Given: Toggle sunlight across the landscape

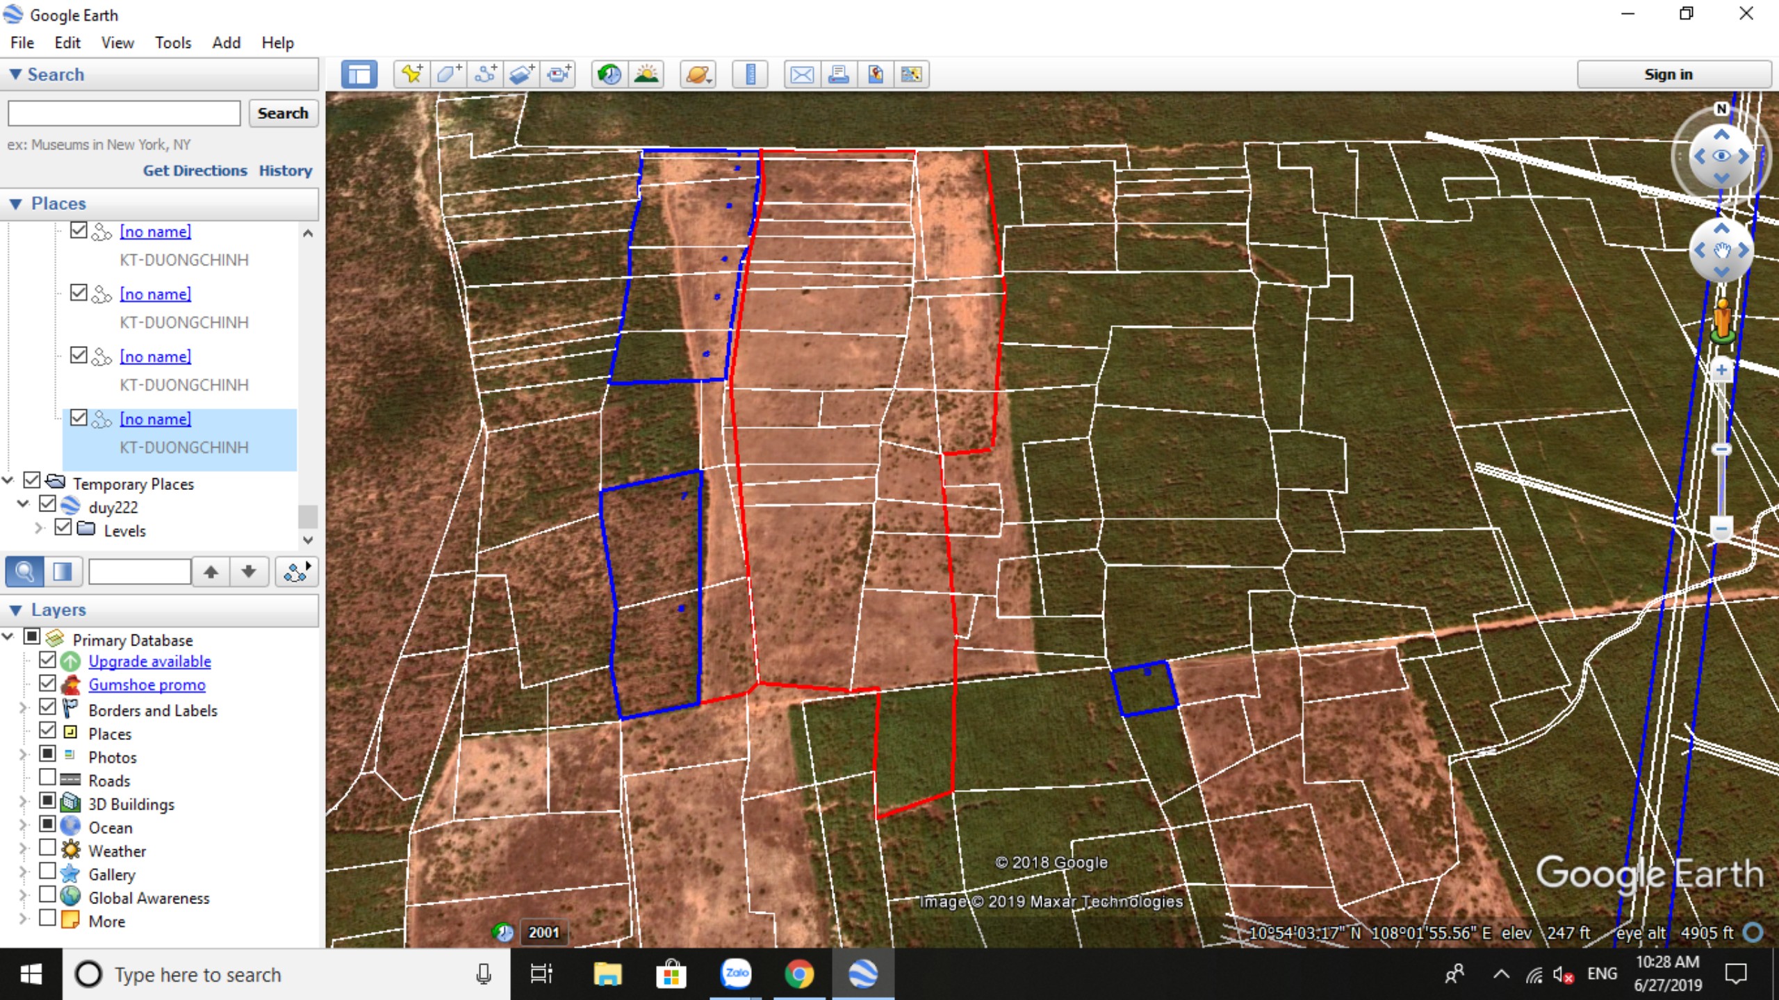Looking at the screenshot, I should (646, 74).
